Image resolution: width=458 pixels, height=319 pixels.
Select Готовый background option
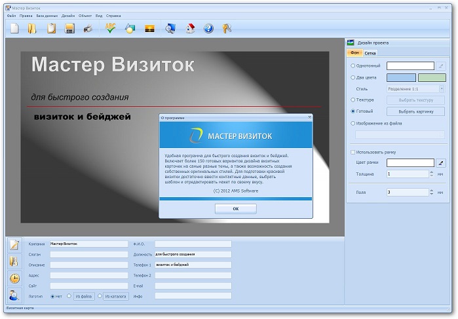pos(353,111)
